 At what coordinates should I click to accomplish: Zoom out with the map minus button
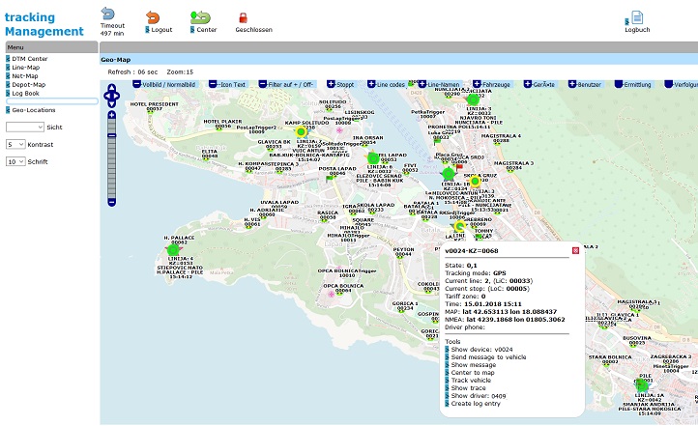[111, 204]
